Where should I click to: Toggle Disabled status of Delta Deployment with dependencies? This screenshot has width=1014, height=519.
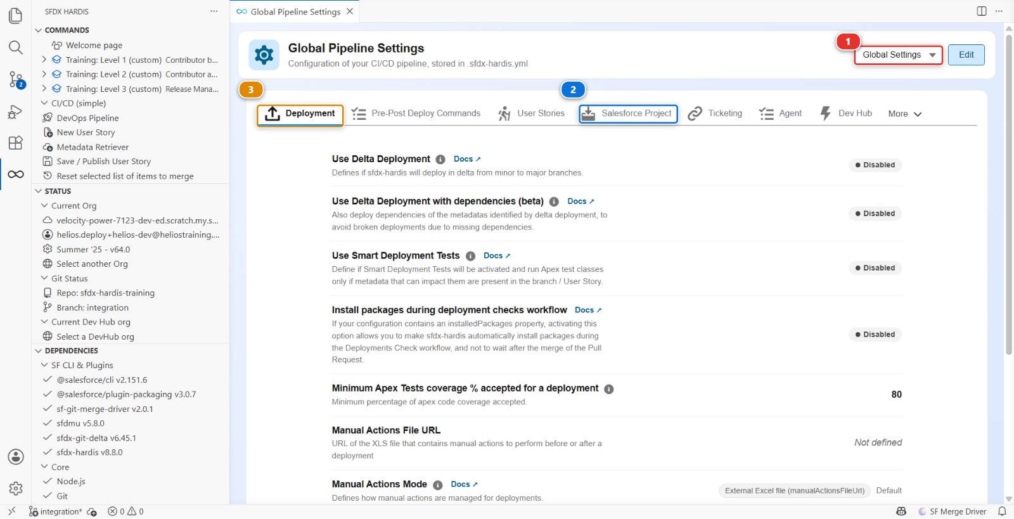875,214
